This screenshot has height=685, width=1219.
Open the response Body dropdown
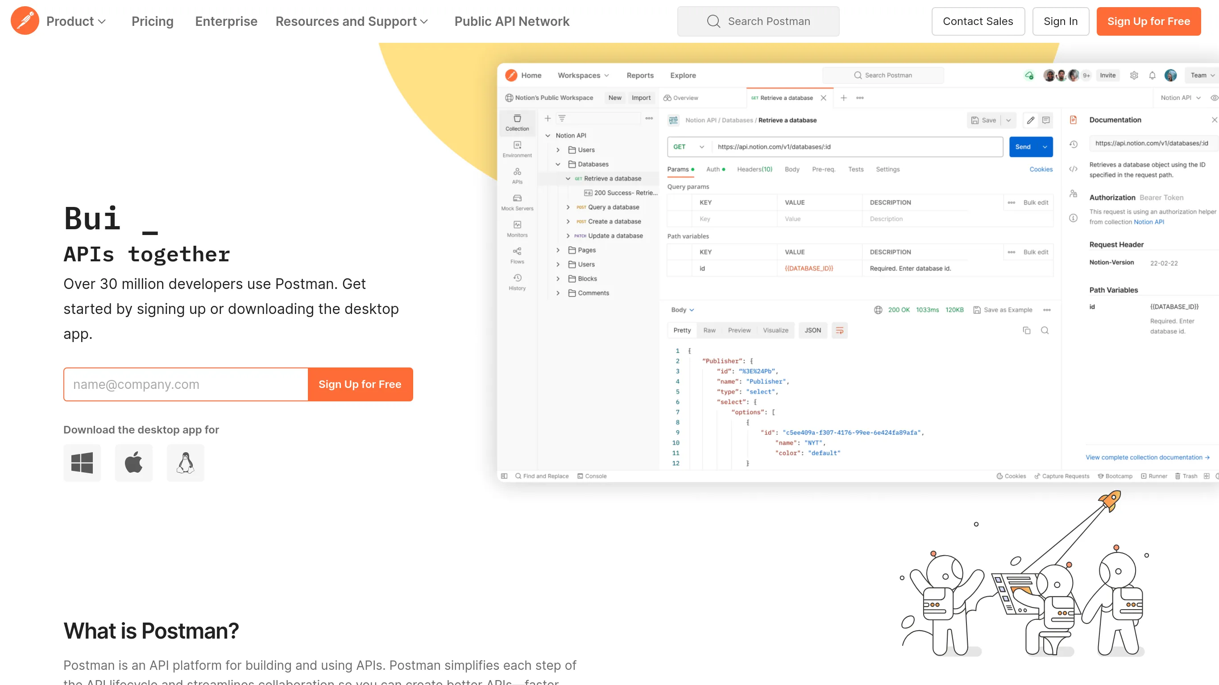point(682,310)
